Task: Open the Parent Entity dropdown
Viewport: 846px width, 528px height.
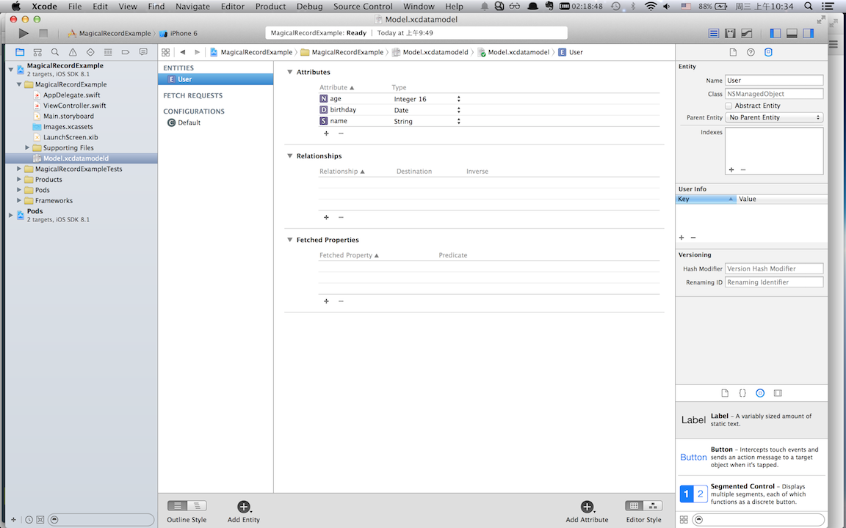Action: click(x=774, y=117)
